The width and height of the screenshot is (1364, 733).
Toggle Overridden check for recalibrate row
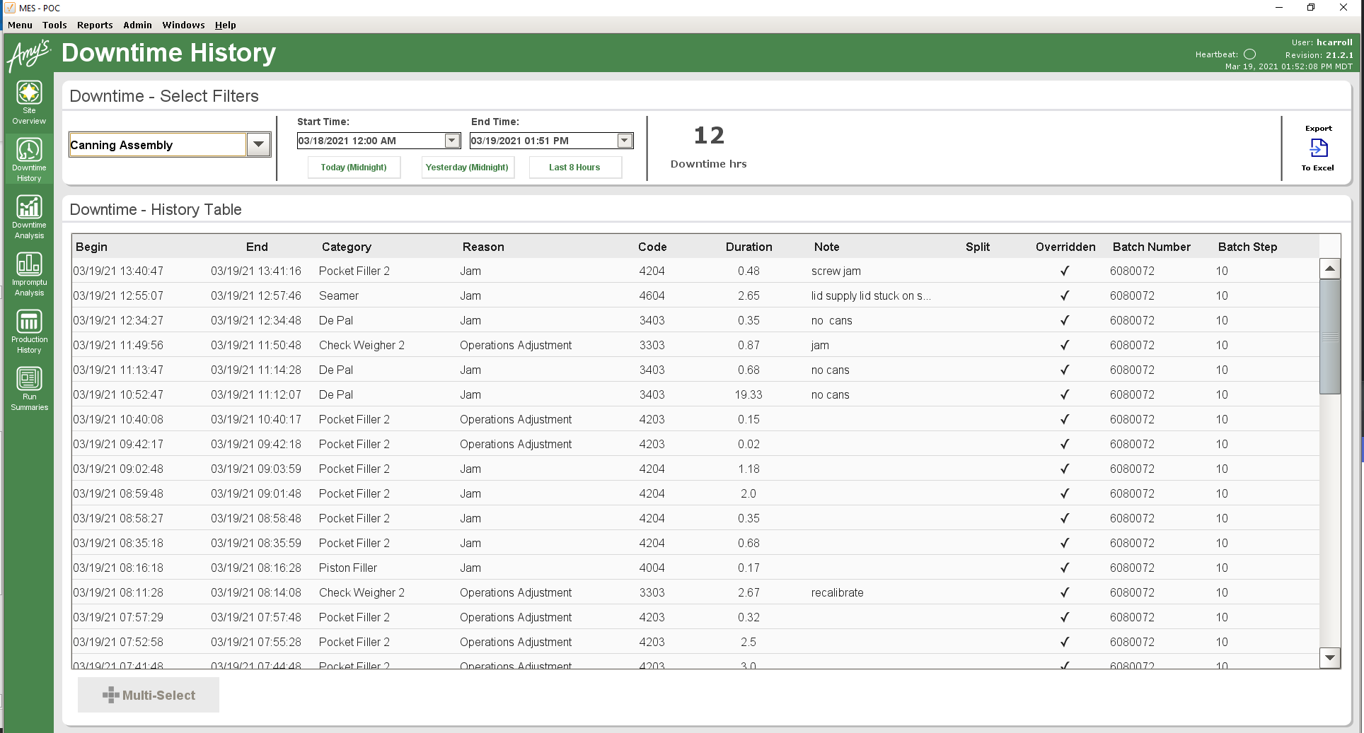click(1065, 592)
